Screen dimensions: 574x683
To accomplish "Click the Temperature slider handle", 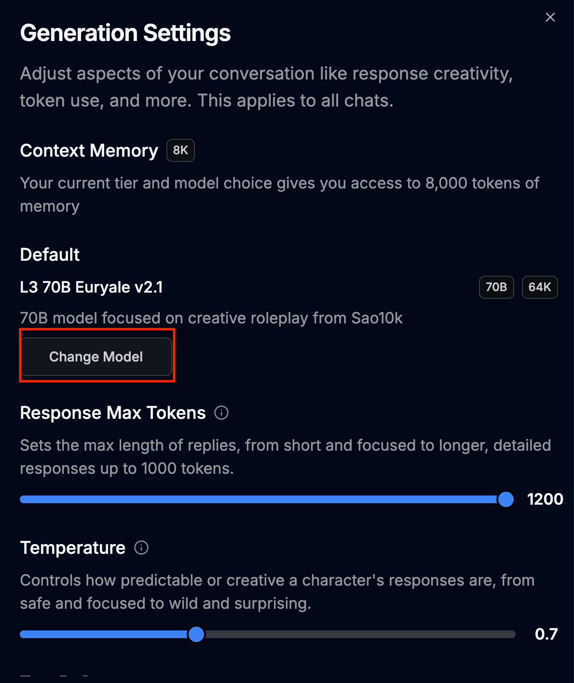I will [x=196, y=634].
